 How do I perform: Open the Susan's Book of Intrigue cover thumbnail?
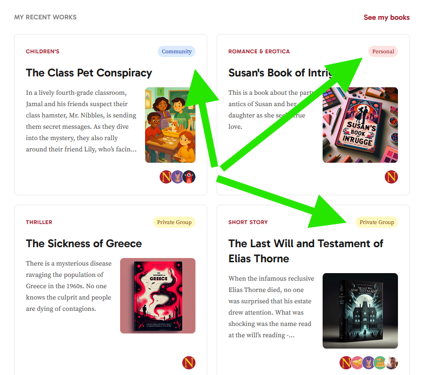coord(360,125)
